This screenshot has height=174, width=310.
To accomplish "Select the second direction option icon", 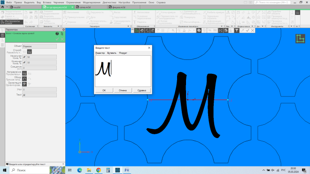I will click(30, 73).
